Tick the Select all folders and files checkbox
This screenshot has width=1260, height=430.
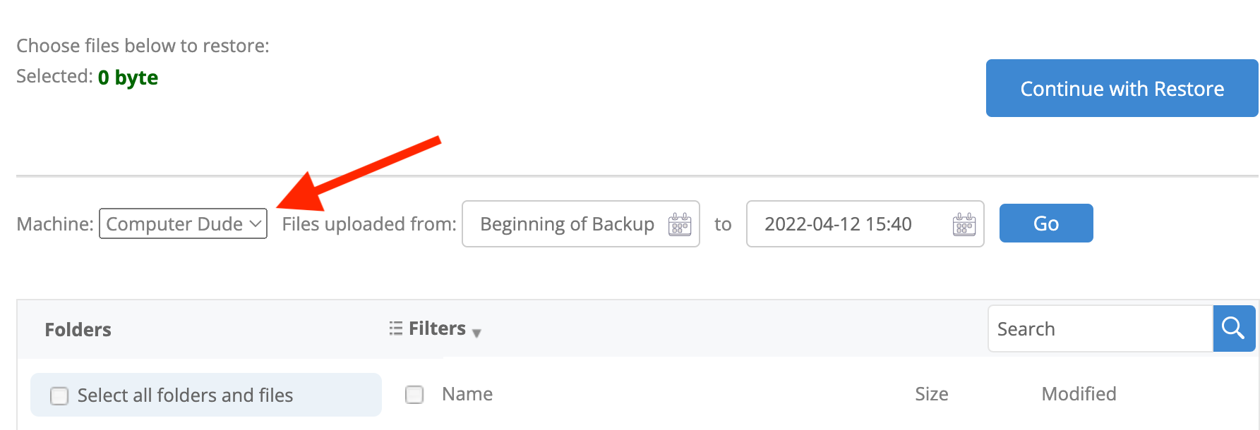59,396
